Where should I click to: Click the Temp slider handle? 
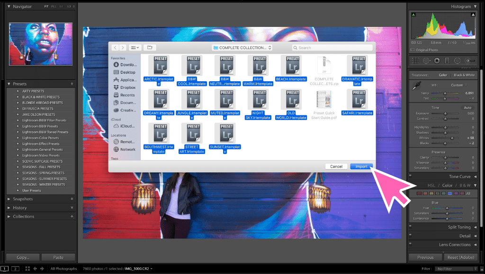(445, 93)
